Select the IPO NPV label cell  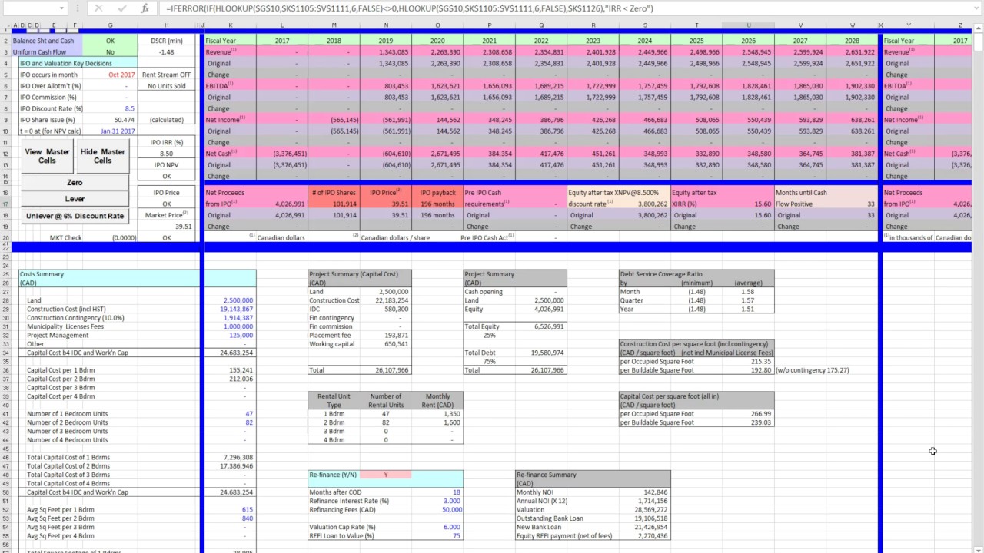tap(167, 165)
